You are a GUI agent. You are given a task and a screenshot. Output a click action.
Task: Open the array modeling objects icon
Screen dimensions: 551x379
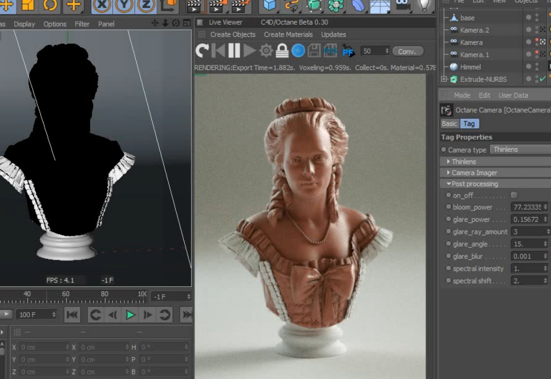tap(336, 5)
